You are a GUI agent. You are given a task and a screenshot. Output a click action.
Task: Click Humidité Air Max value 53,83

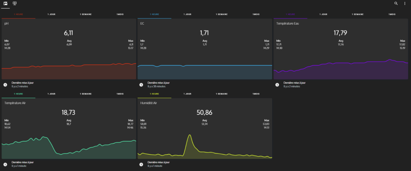point(266,124)
